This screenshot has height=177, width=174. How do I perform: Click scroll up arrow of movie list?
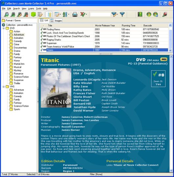click(170, 25)
